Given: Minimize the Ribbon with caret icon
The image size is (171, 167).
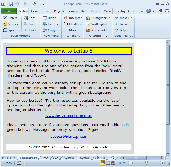Looking at the screenshot, I should point(142,11).
